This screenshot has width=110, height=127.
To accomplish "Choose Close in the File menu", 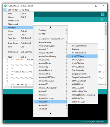I will [18, 31].
